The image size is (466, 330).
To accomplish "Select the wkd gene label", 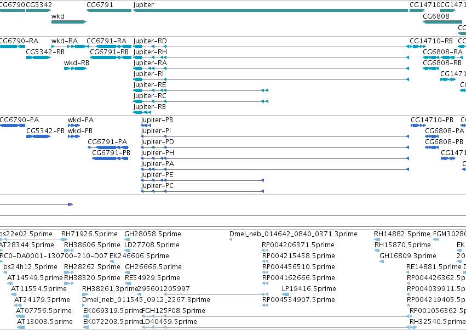I will pos(57,16).
